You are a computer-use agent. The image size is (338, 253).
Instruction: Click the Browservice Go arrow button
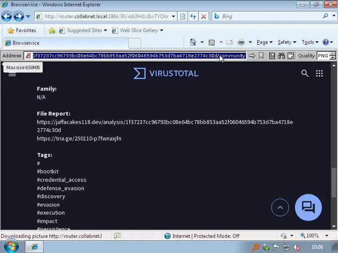[x=252, y=56]
